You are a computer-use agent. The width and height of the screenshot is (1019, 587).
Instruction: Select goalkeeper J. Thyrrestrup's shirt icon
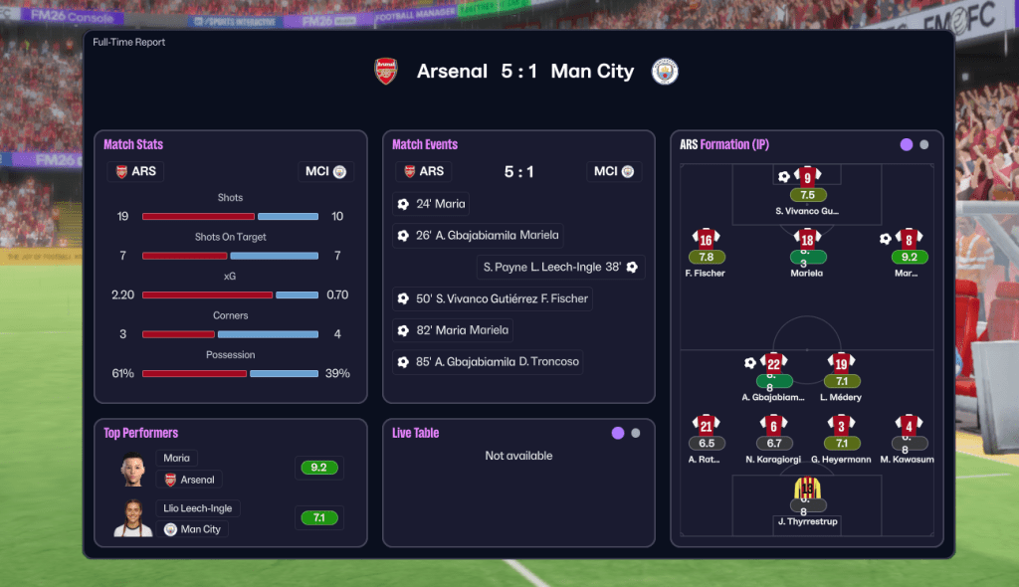click(x=806, y=489)
